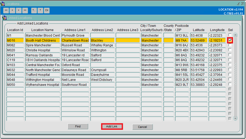Image resolution: width=246 pixels, height=139 pixels.
Task: Cancel adding linked locations
Action: click(143, 127)
